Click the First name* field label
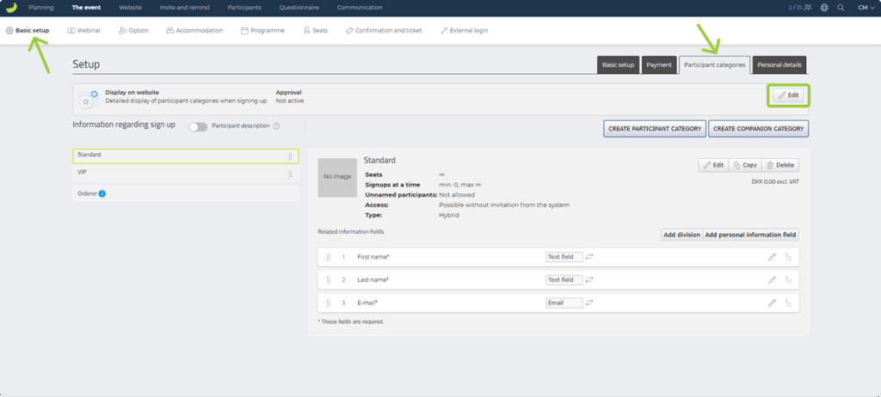Viewport: 881px width, 397px height. pos(373,257)
